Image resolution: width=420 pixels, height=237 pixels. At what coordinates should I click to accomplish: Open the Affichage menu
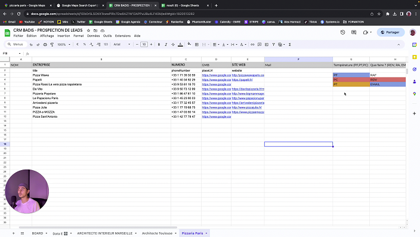tap(47, 36)
